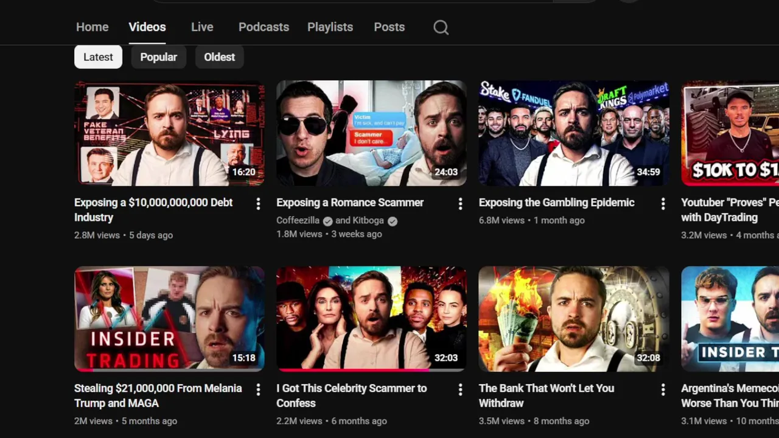The height and width of the screenshot is (438, 779).
Task: Click title Stealing $21,000,000 From Melania Trump
Action: pos(158,395)
